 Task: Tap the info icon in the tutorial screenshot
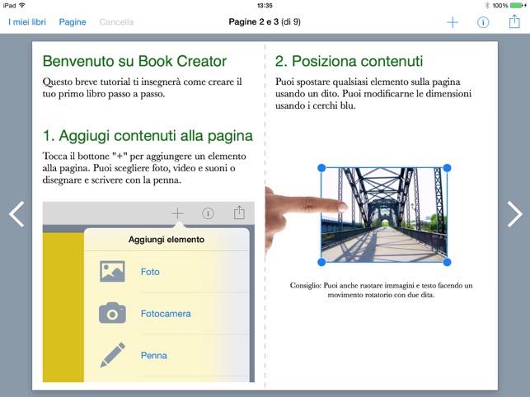(208, 213)
